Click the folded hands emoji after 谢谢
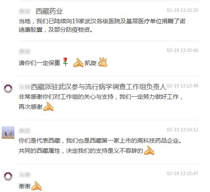The height and width of the screenshot is (192, 210). pos(36,186)
